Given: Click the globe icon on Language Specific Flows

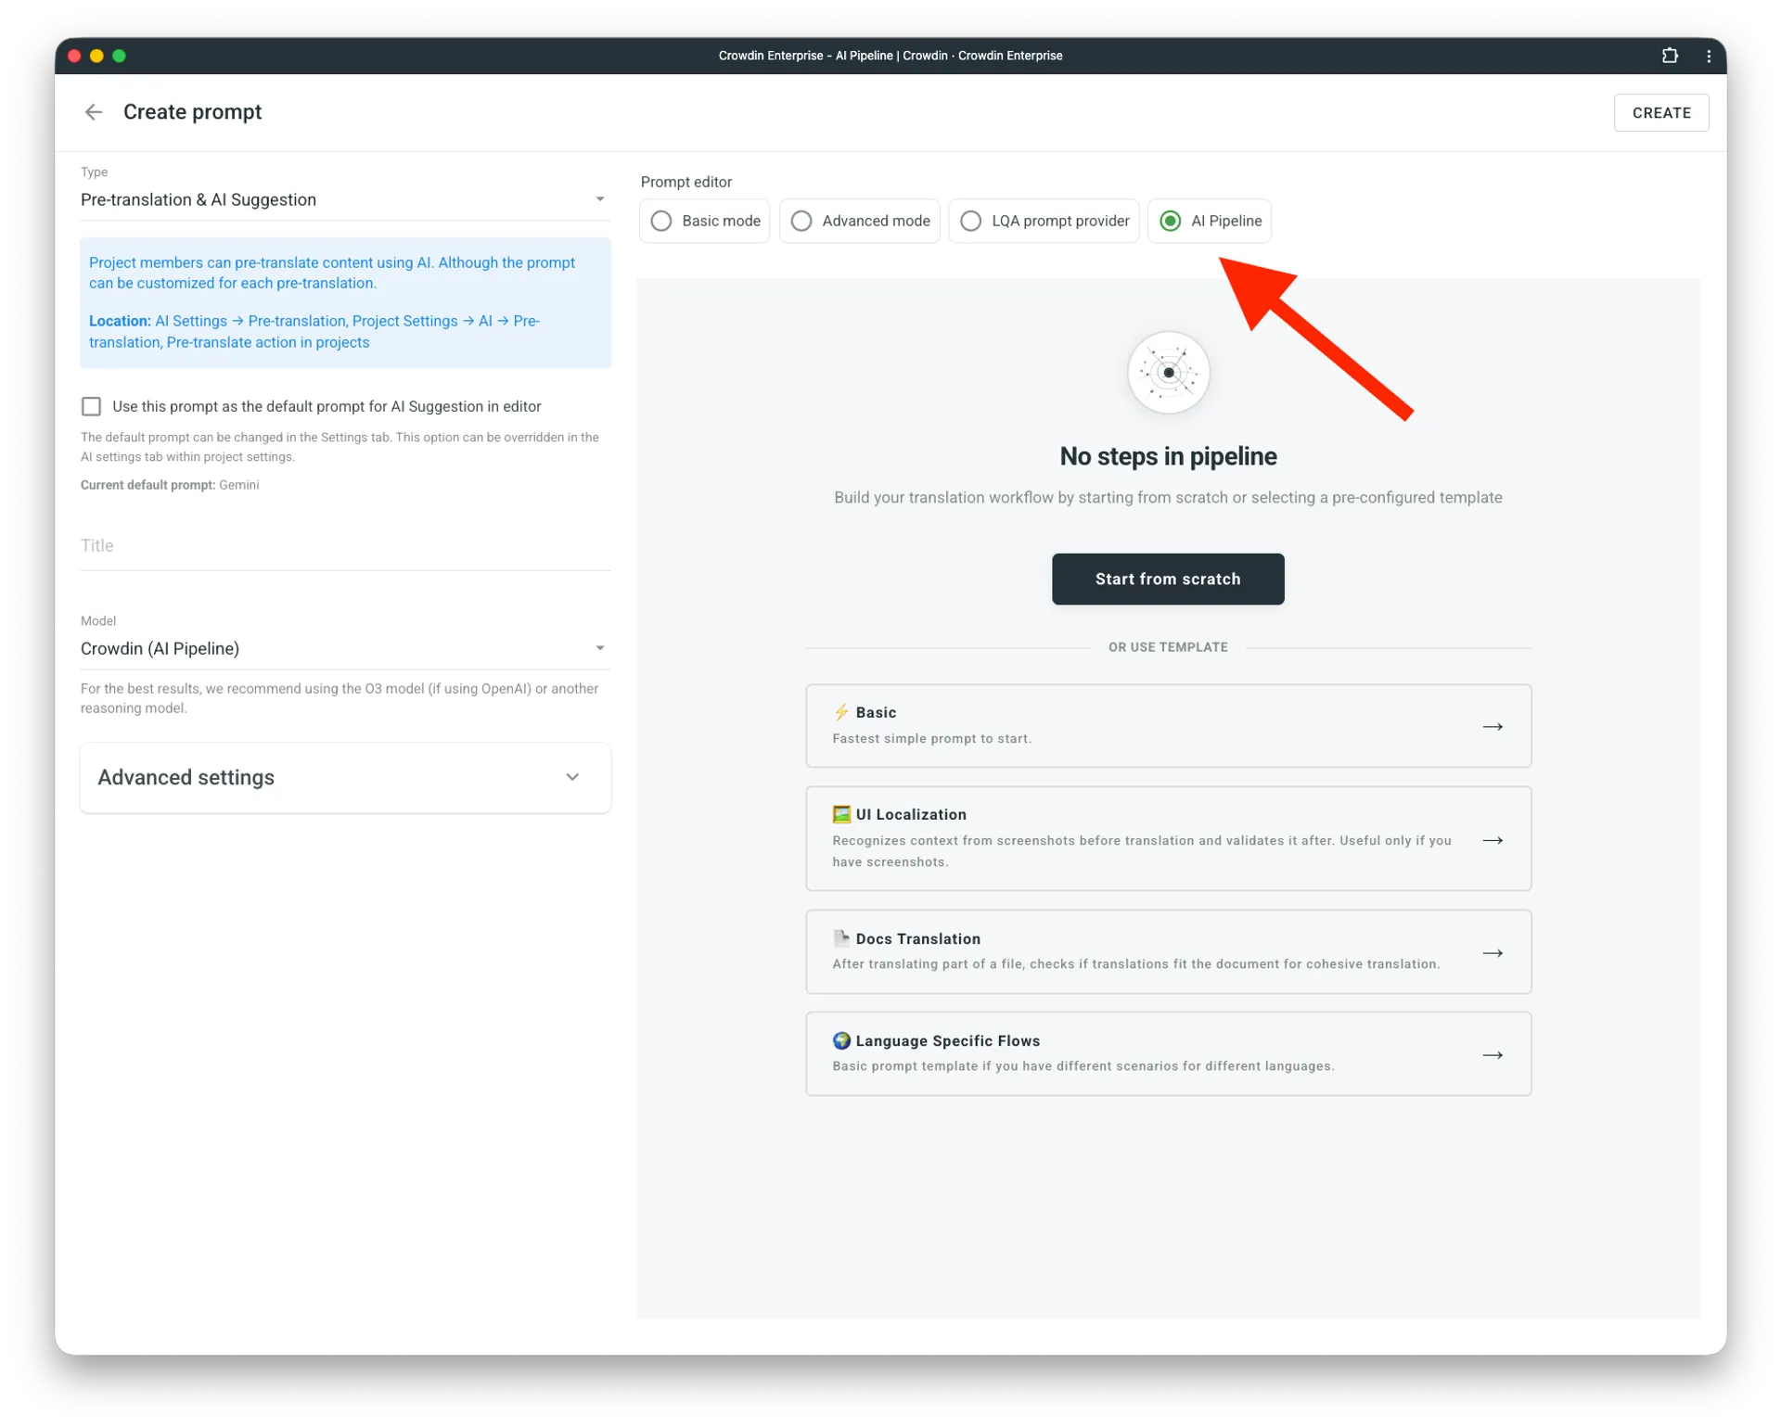Looking at the screenshot, I should [841, 1040].
